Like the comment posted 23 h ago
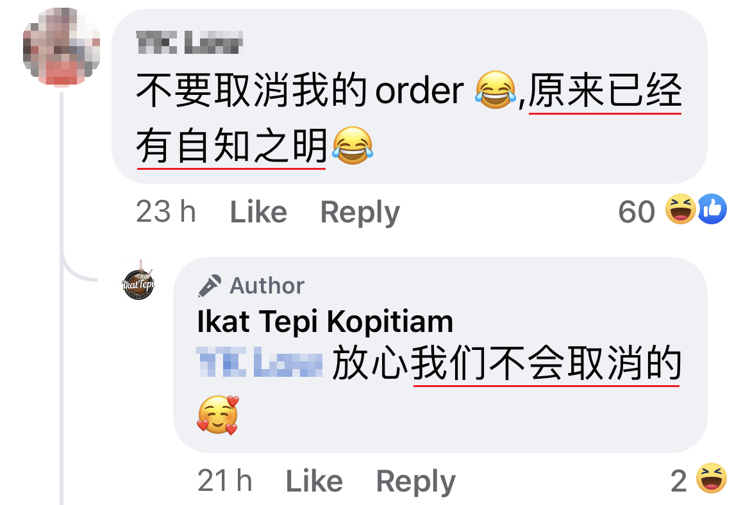 pyautogui.click(x=258, y=212)
